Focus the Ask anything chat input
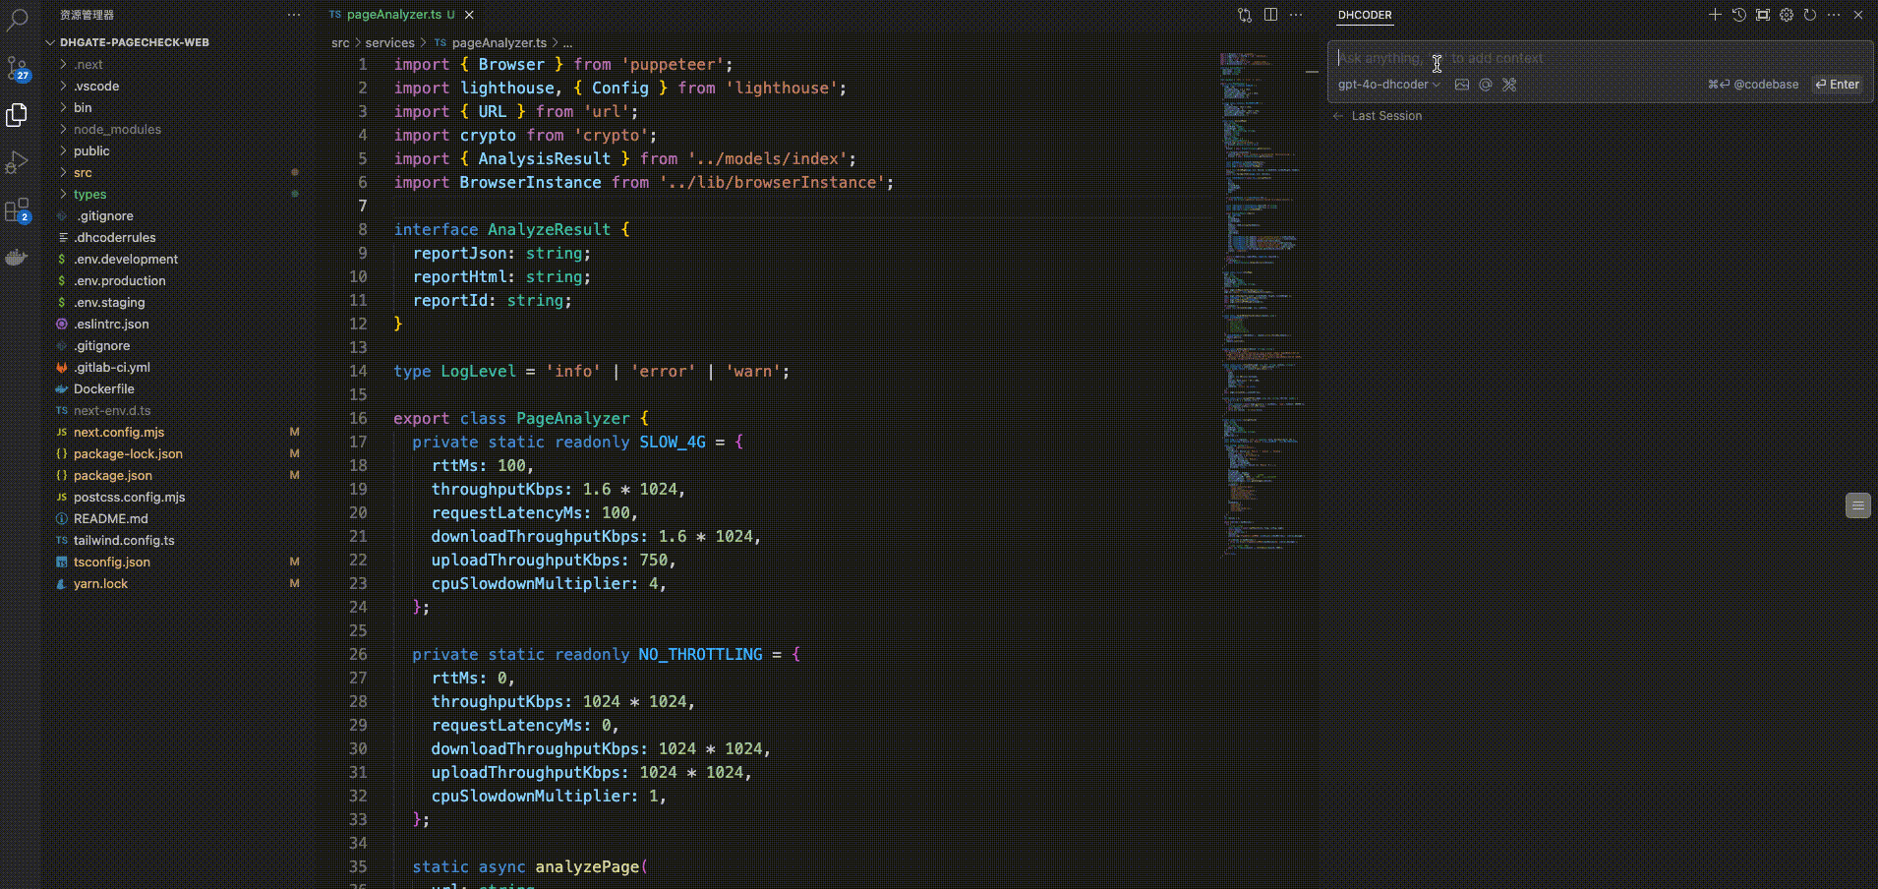This screenshot has height=889, width=1878. pyautogui.click(x=1600, y=58)
